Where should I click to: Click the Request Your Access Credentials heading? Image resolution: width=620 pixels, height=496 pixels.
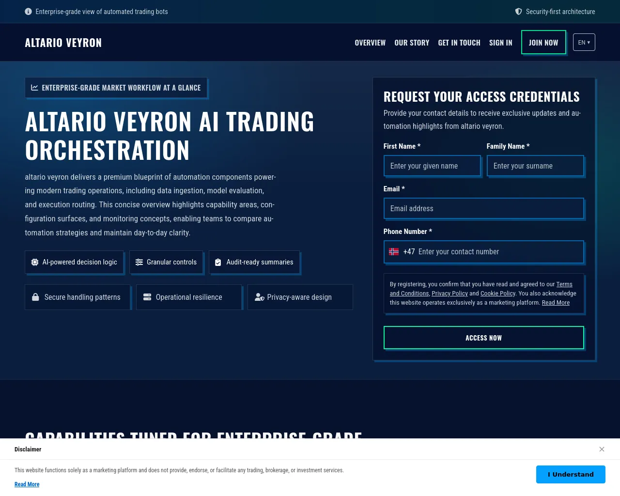(x=481, y=97)
